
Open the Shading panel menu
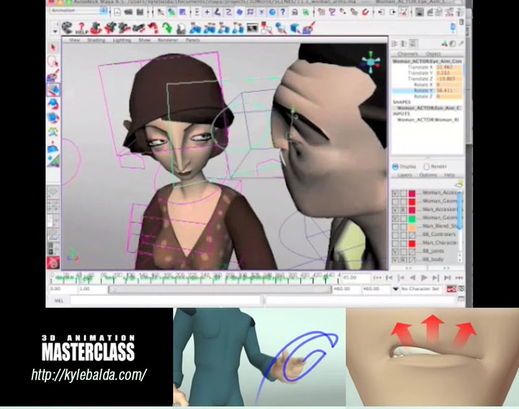(x=96, y=40)
